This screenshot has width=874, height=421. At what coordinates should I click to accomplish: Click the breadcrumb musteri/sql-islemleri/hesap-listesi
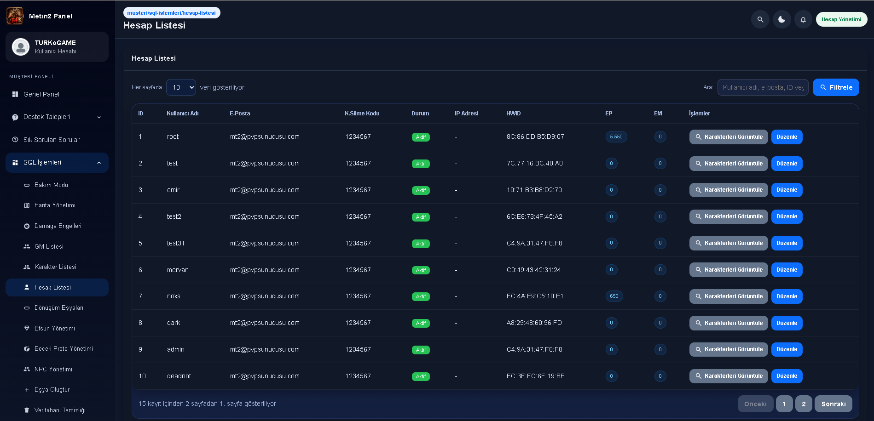[172, 13]
